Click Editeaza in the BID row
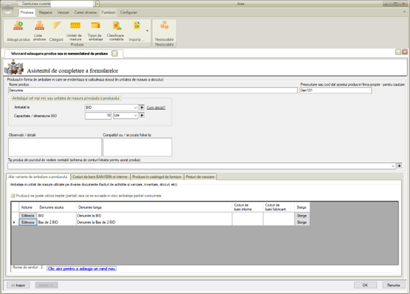The width and height of the screenshot is (410, 294). [x=28, y=216]
